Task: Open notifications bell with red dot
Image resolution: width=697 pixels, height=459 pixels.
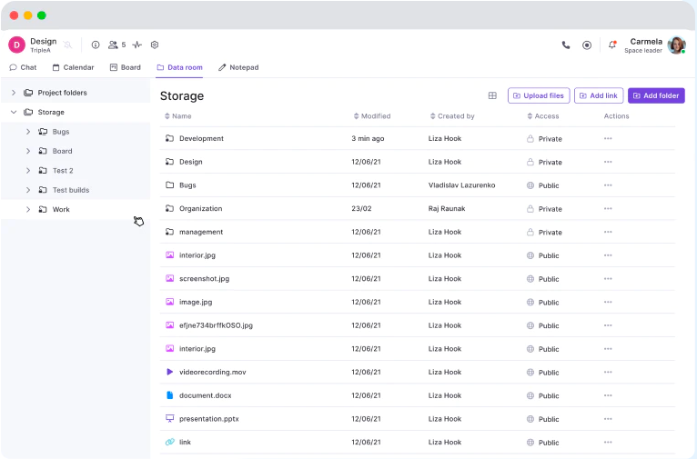Action: [x=611, y=45]
